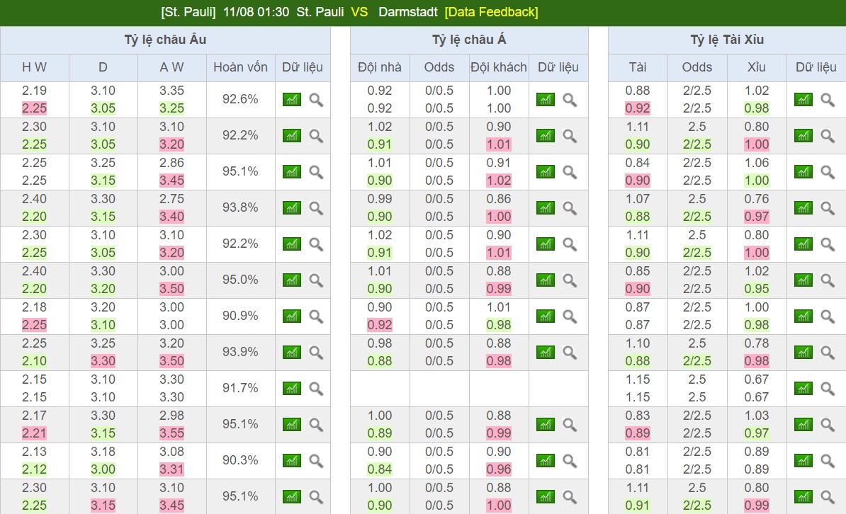This screenshot has width=846, height=514.
Task: Click the 2.12 home-win odds value
Action: coord(34,469)
